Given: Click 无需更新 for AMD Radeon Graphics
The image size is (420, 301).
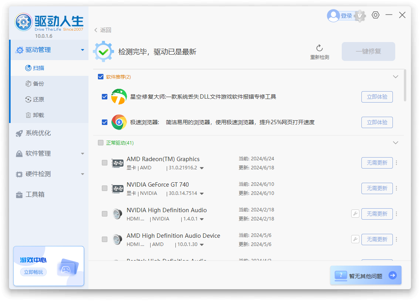Looking at the screenshot, I should point(377,163).
